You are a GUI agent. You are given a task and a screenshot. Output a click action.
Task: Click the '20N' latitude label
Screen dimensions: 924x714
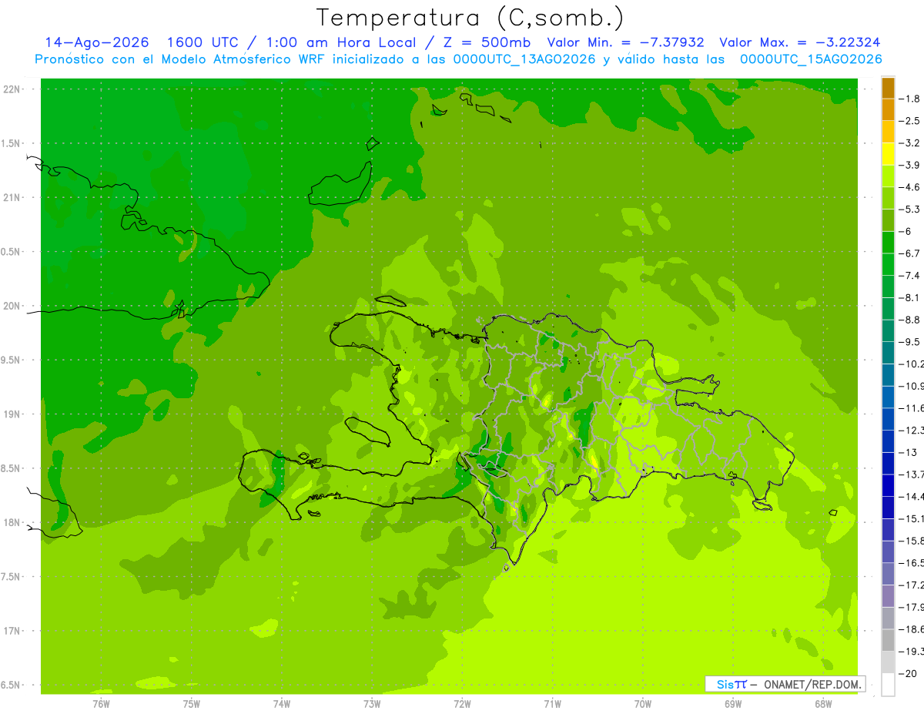pyautogui.click(x=12, y=306)
